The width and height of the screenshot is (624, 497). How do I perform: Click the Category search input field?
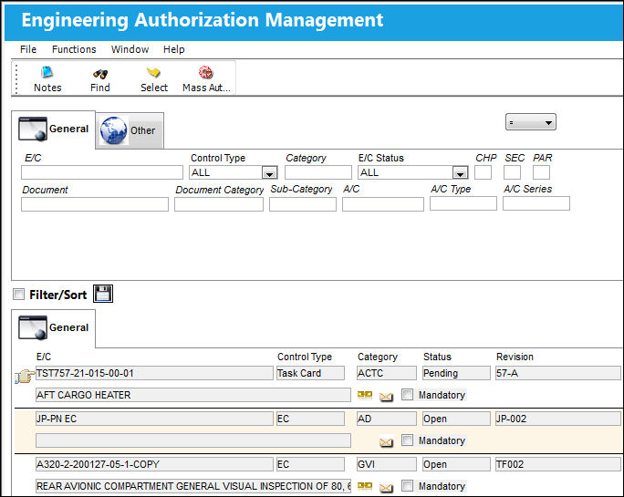pos(318,172)
